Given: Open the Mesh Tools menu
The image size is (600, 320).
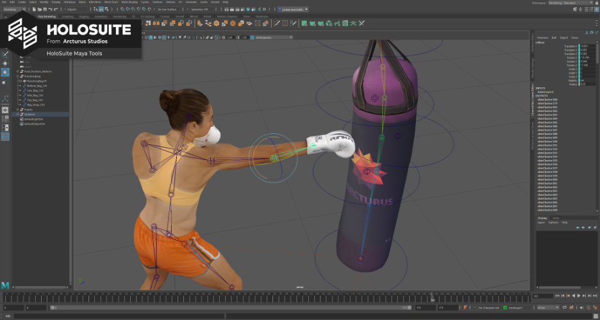Looking at the screenshot, I should (x=112, y=2).
